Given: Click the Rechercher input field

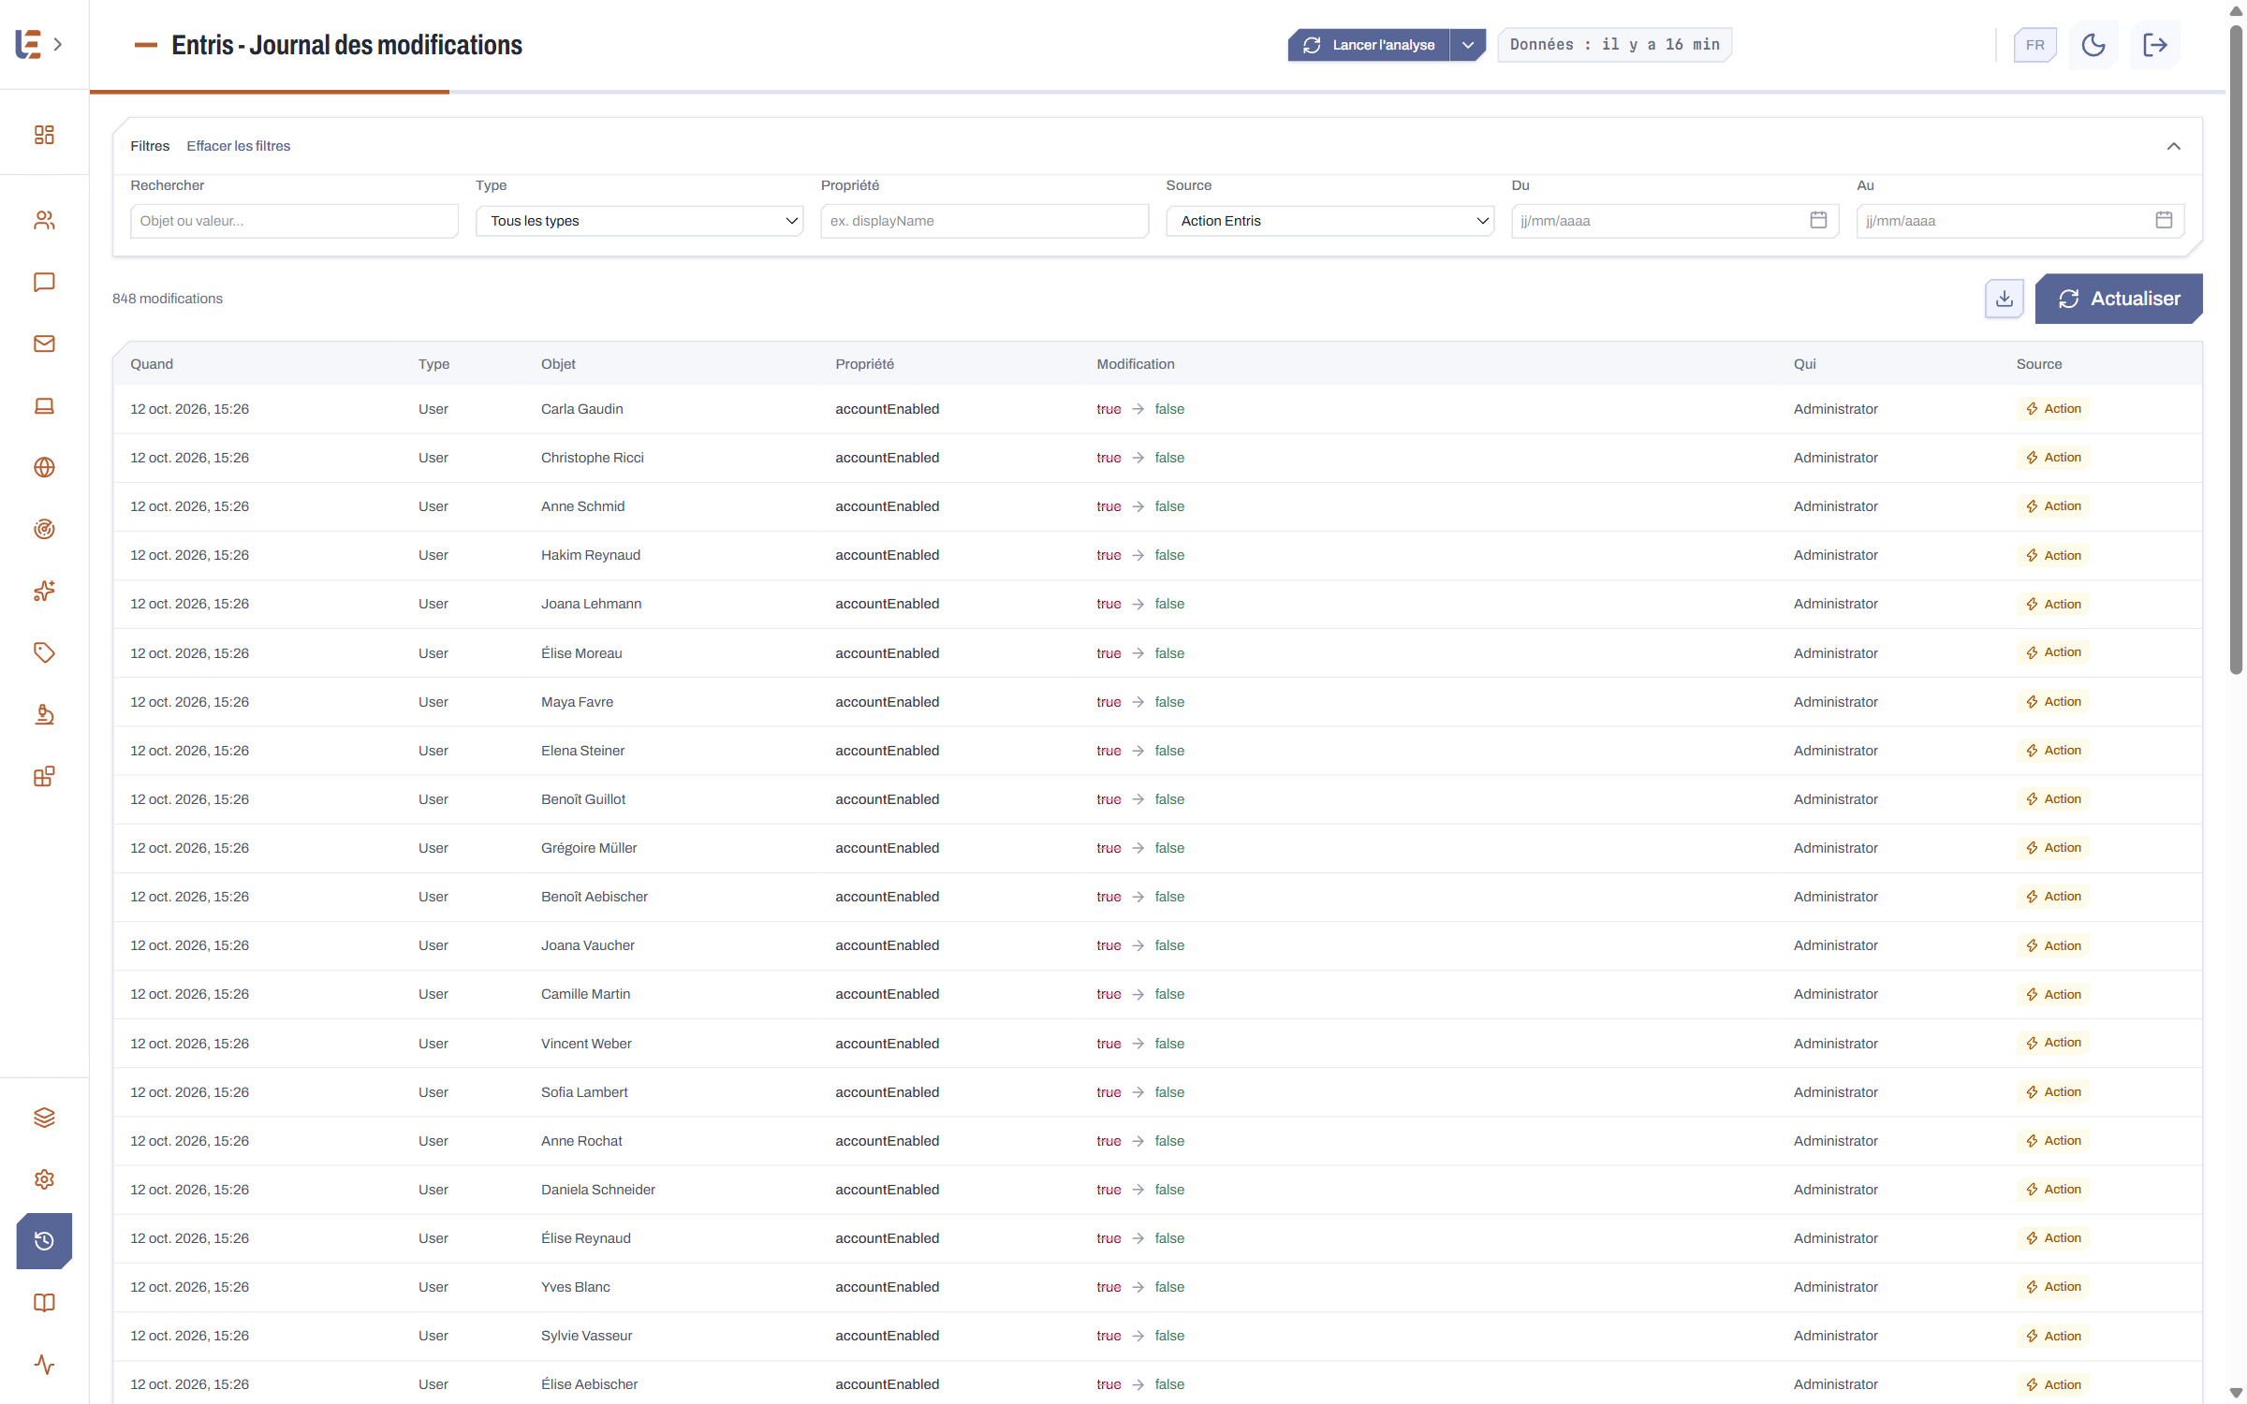Looking at the screenshot, I should [294, 221].
